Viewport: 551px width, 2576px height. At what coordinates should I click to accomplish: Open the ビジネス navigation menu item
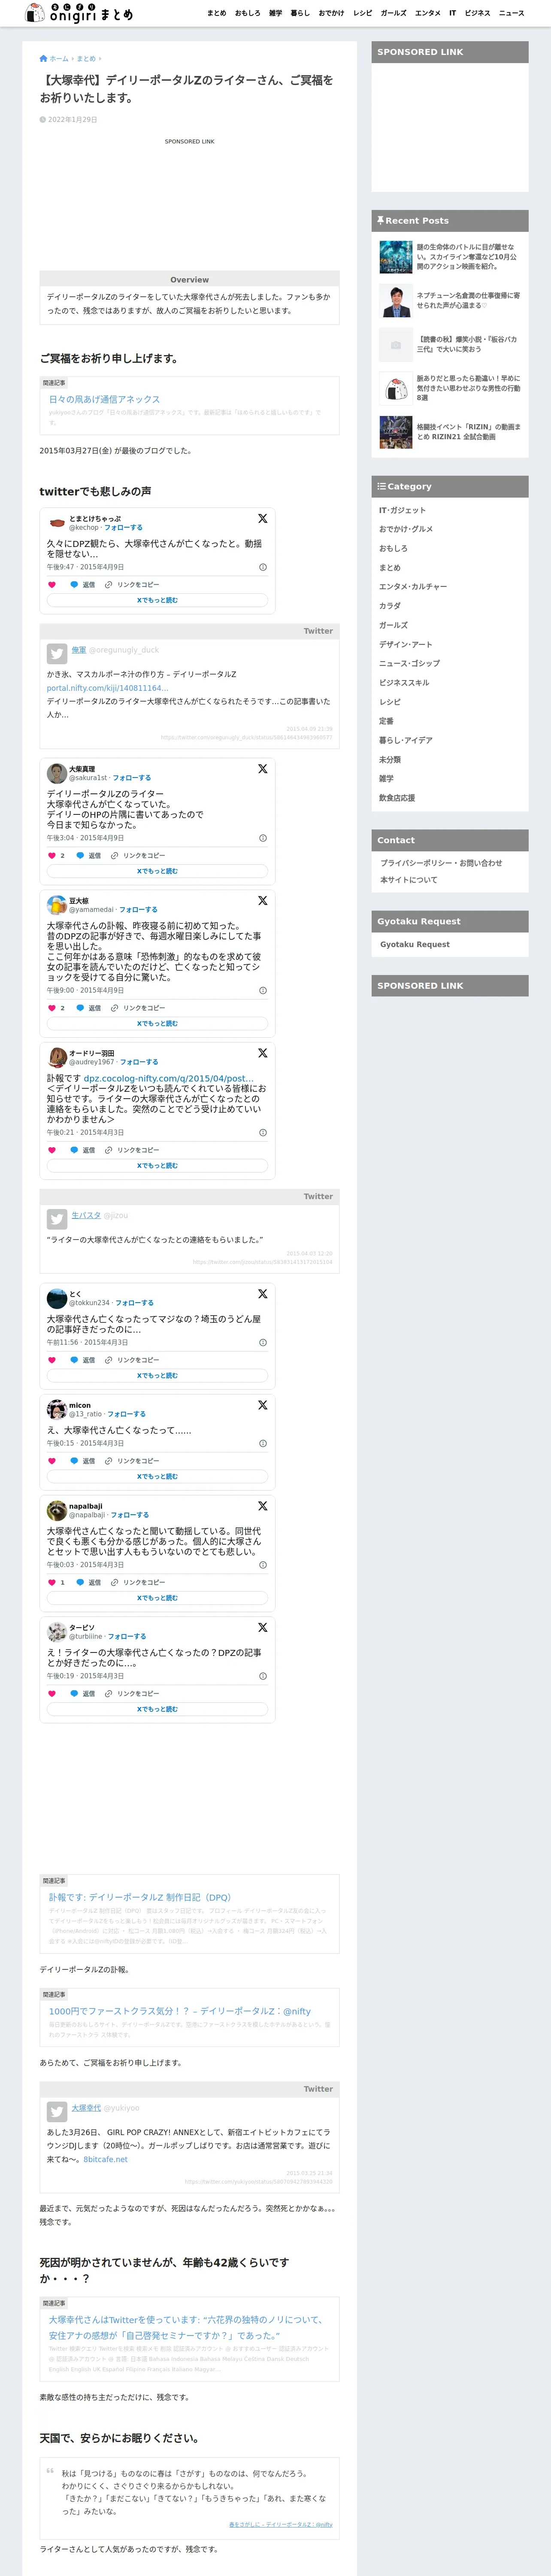(x=477, y=13)
